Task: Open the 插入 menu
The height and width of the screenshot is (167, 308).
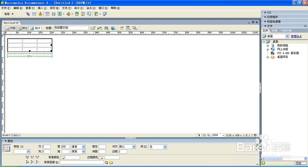Action: pyautogui.click(x=42, y=8)
